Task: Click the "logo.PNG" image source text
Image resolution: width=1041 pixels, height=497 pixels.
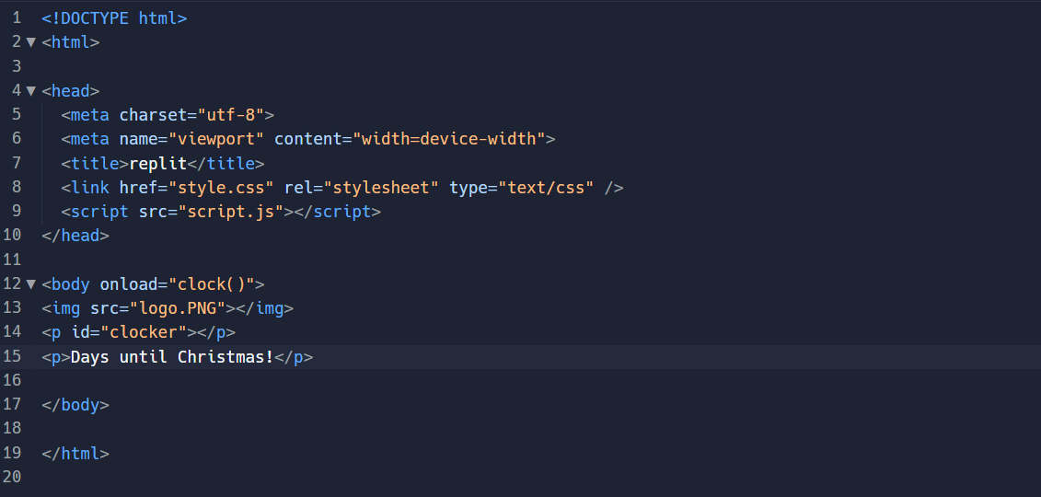Action: [x=178, y=308]
